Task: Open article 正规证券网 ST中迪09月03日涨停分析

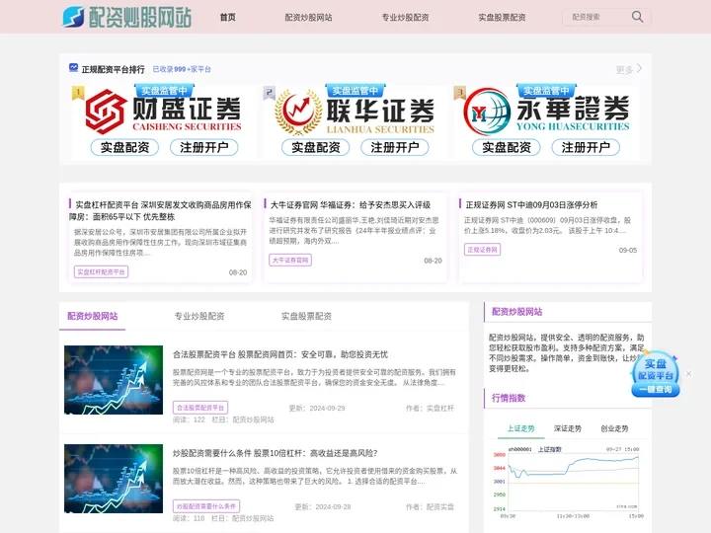Action: click(x=531, y=205)
